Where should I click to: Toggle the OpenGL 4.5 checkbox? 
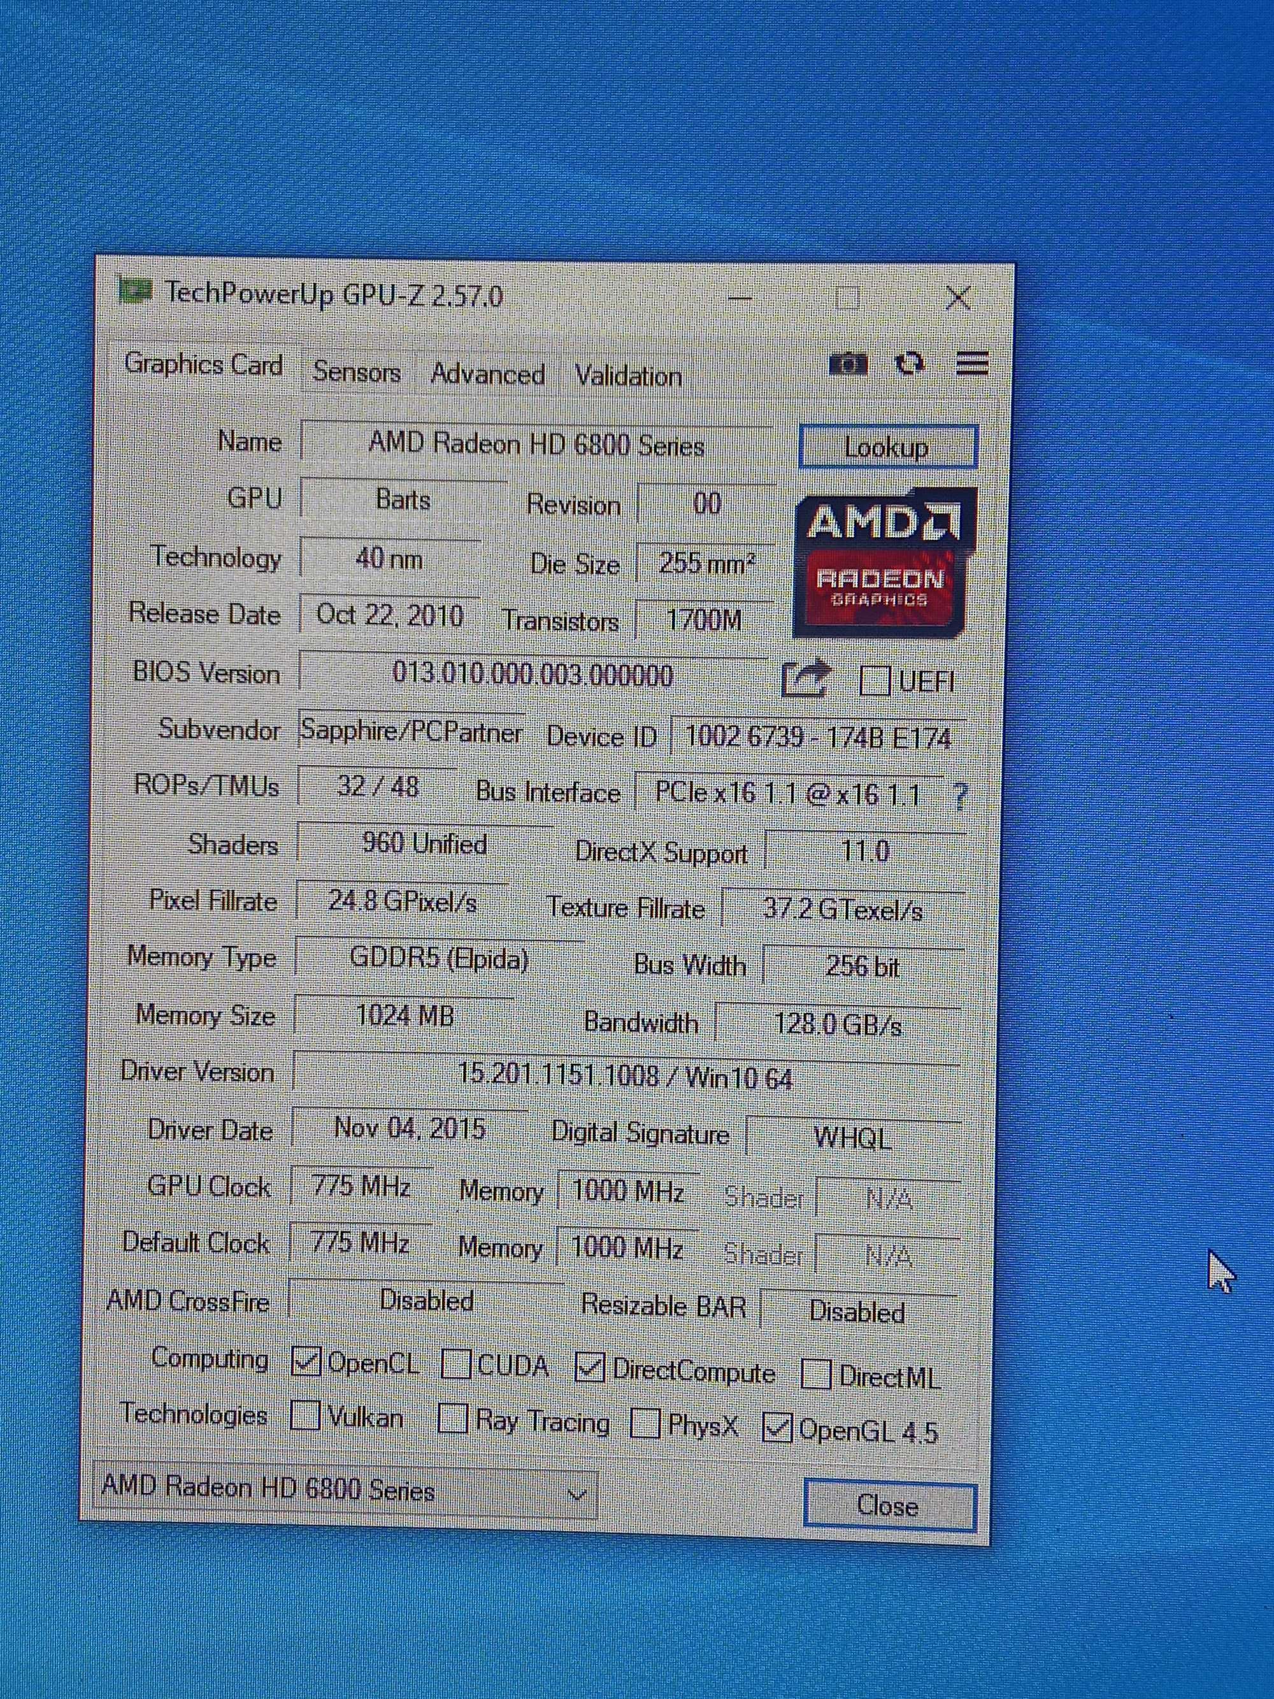777,1428
